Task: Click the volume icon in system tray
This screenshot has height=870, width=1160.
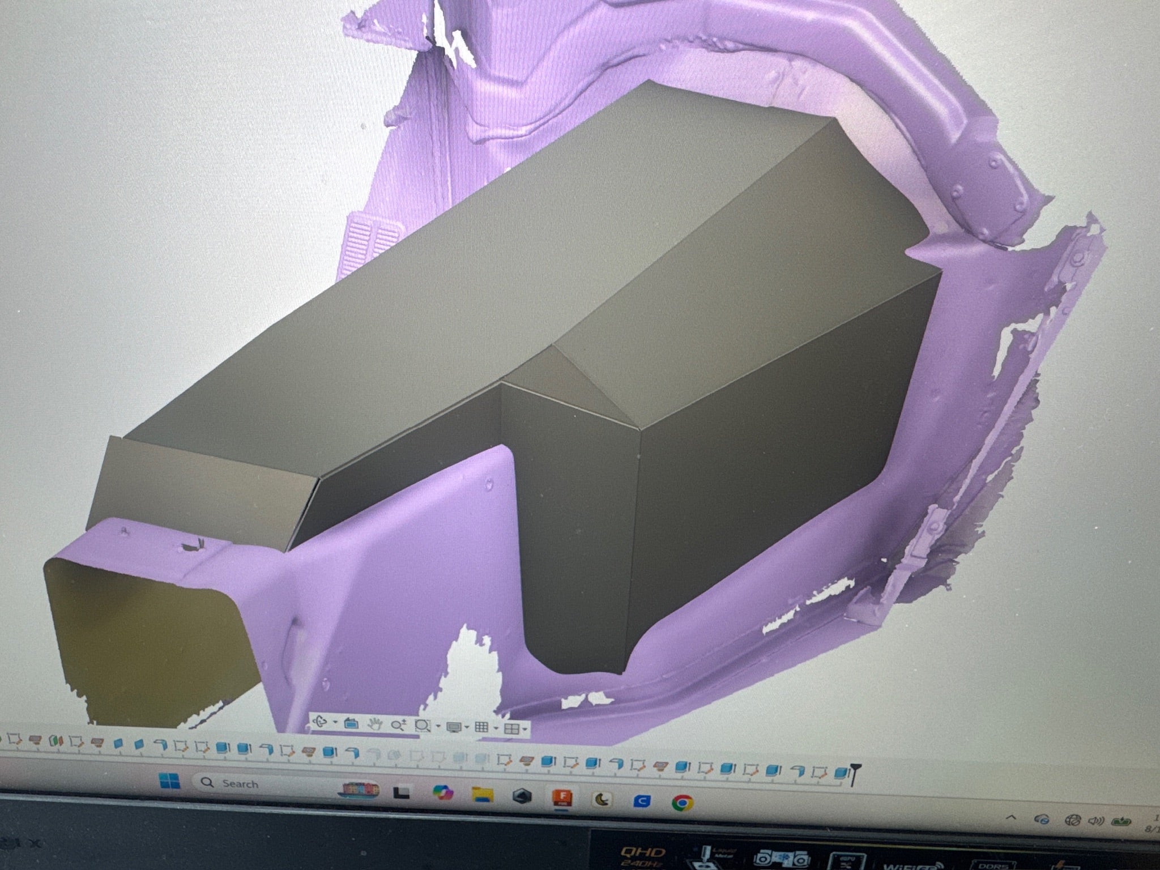Action: coord(1096,821)
